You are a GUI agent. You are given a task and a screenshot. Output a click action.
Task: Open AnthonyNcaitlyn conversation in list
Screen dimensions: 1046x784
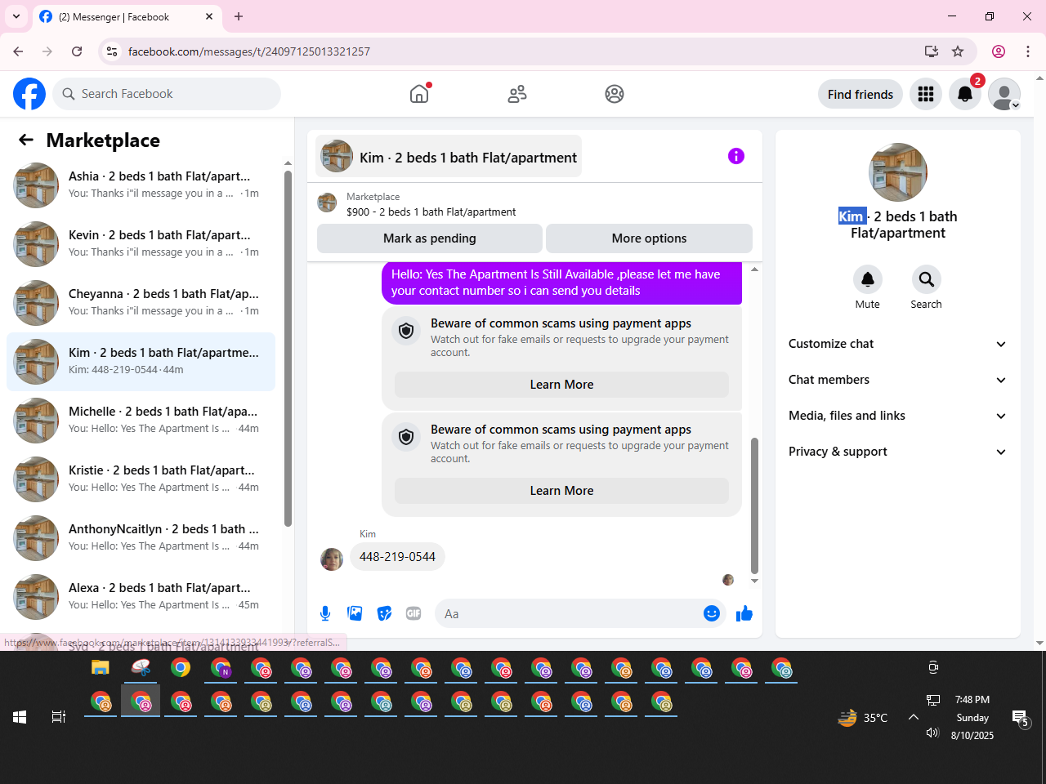[x=141, y=538]
